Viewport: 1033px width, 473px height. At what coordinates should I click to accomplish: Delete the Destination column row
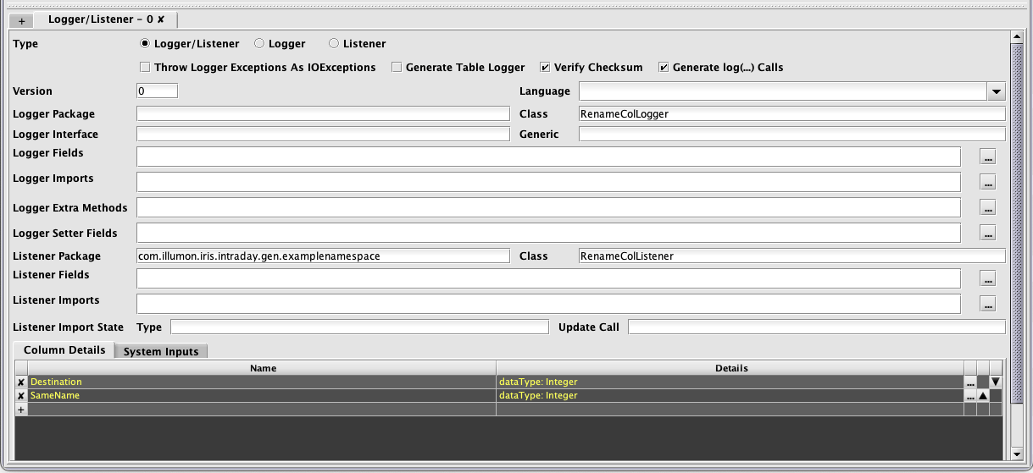coord(21,382)
